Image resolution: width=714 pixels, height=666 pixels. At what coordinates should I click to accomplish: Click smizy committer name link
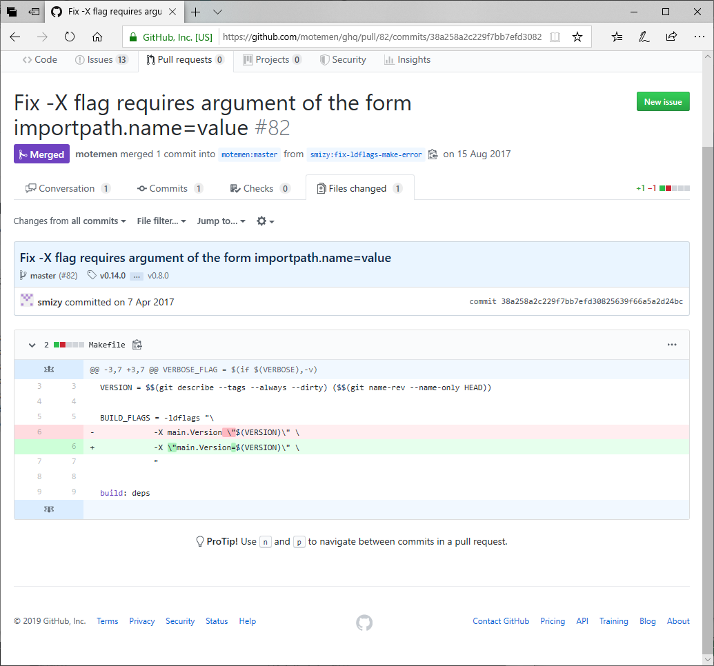50,302
